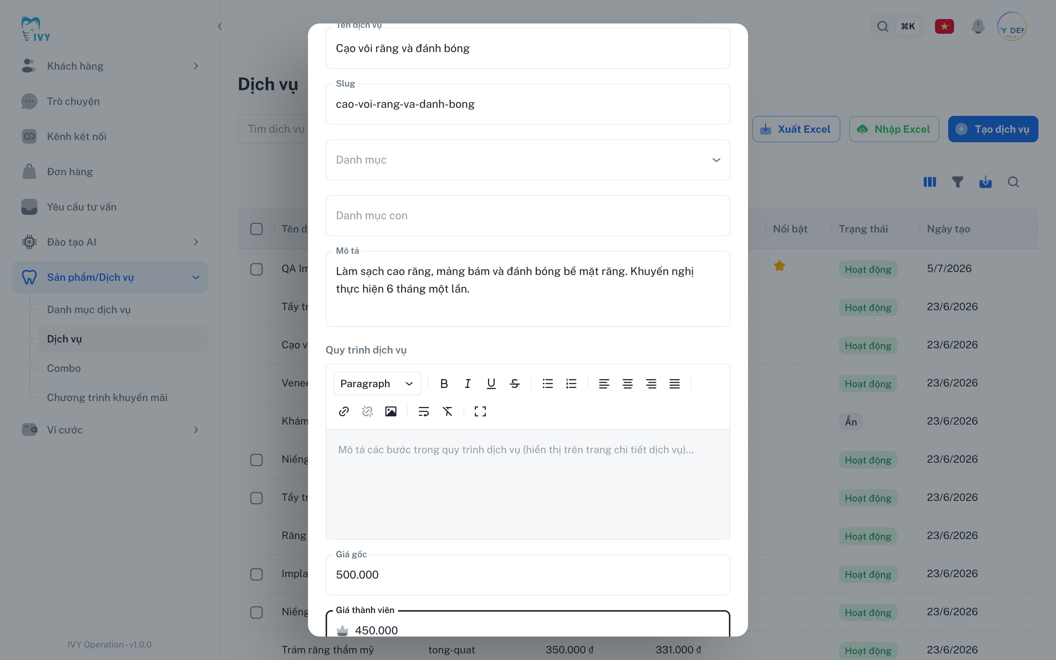Click into Slug input field

528,104
